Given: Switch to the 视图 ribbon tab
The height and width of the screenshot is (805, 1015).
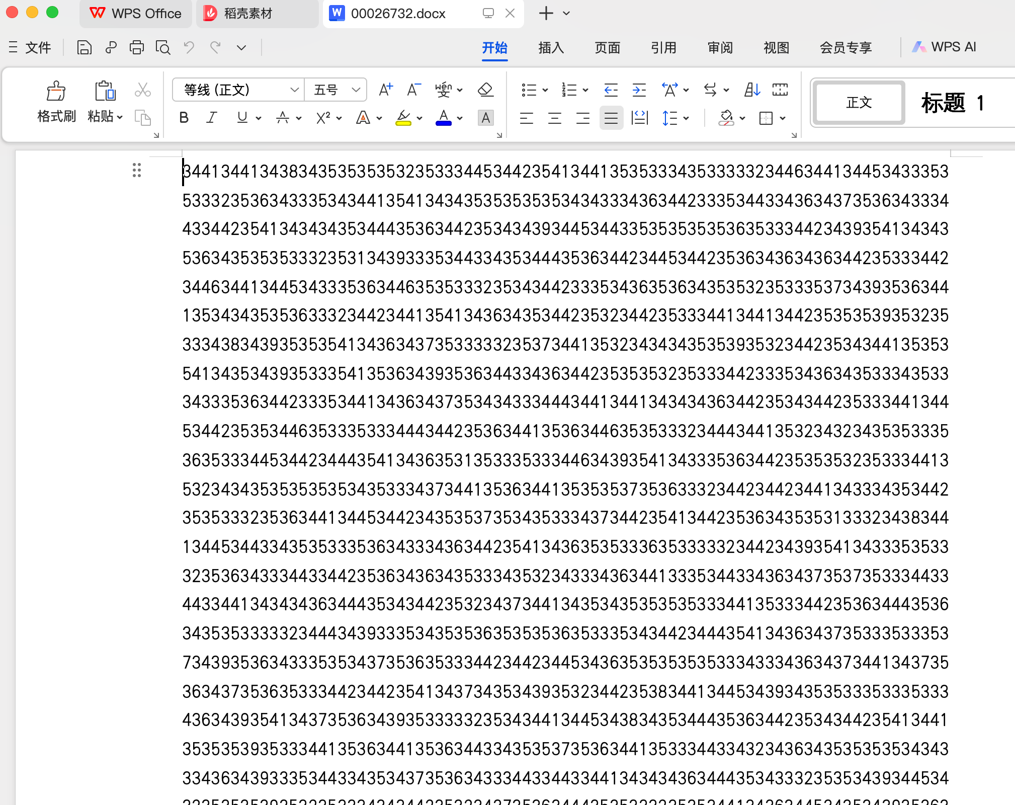Looking at the screenshot, I should (777, 47).
